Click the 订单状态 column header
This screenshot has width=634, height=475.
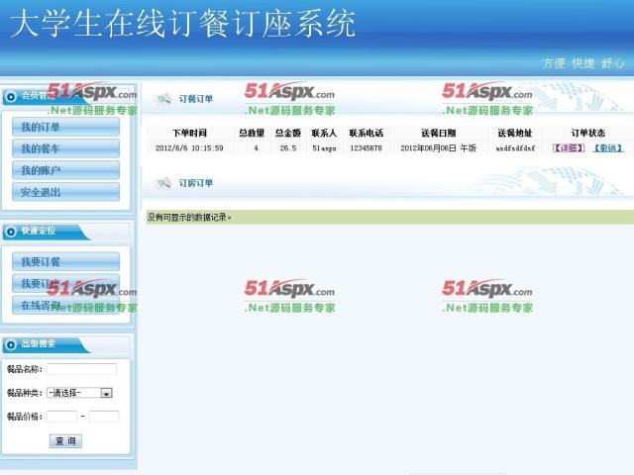coord(587,133)
